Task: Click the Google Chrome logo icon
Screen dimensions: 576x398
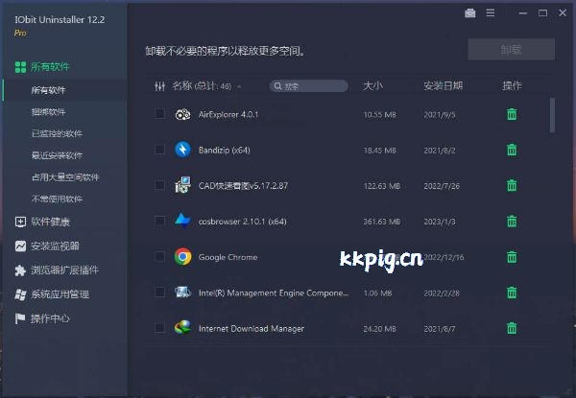Action: pos(183,257)
